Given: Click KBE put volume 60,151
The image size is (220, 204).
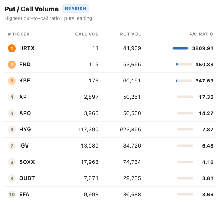Looking at the screenshot, I should (132, 81).
